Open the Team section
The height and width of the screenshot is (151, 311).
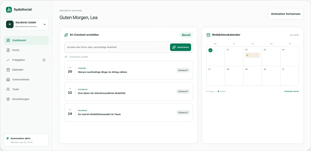coord(26,89)
